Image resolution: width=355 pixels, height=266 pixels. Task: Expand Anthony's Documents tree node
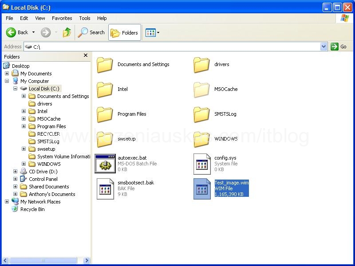(15, 194)
